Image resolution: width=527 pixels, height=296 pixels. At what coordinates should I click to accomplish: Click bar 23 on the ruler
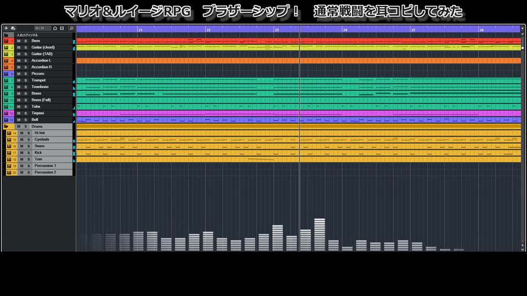click(x=277, y=30)
